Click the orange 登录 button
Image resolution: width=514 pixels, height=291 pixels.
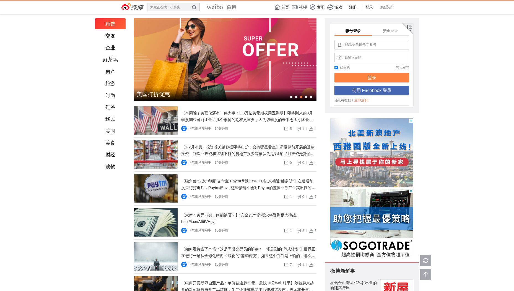(x=372, y=78)
